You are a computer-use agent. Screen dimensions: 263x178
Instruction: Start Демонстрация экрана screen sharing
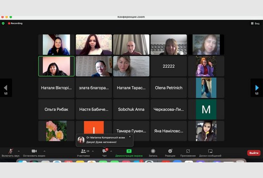[x=129, y=151]
